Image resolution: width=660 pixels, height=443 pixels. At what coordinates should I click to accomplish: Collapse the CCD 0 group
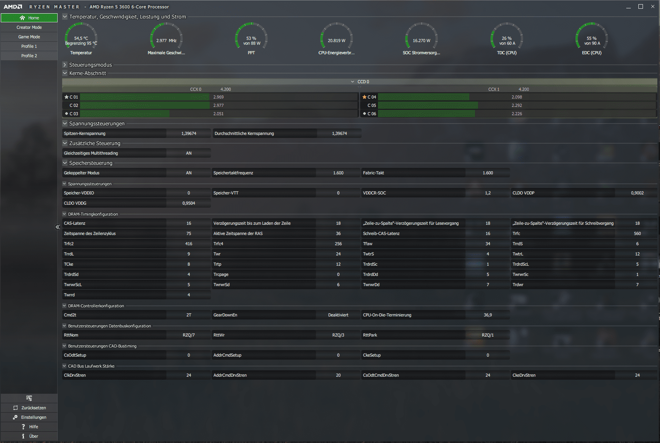click(353, 82)
